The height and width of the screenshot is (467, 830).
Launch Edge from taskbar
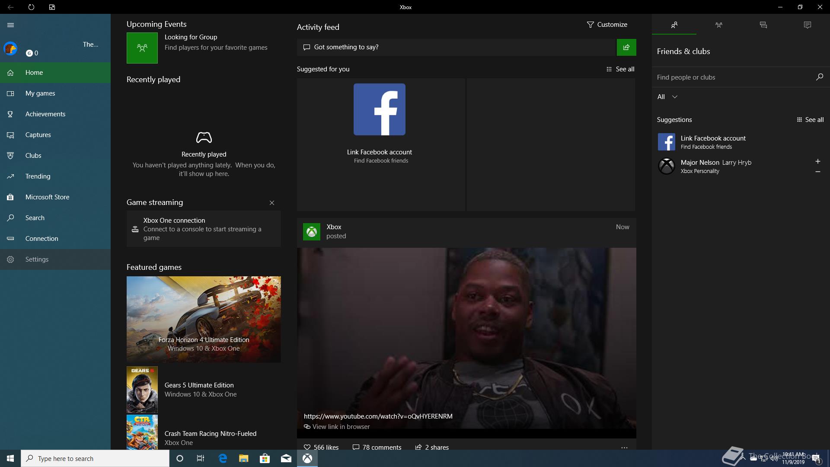click(223, 458)
